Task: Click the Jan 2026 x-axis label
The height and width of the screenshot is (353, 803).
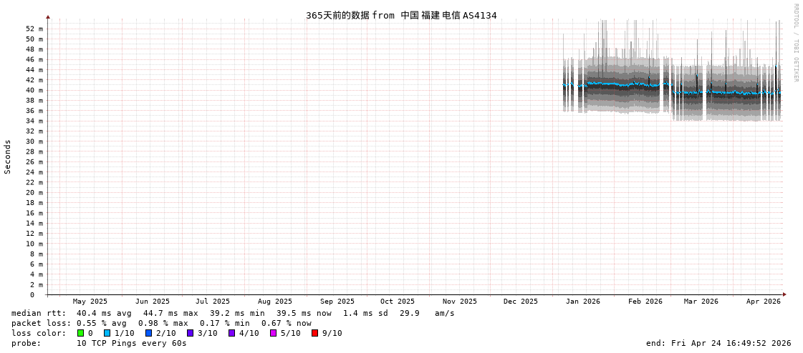Action: coord(582,302)
